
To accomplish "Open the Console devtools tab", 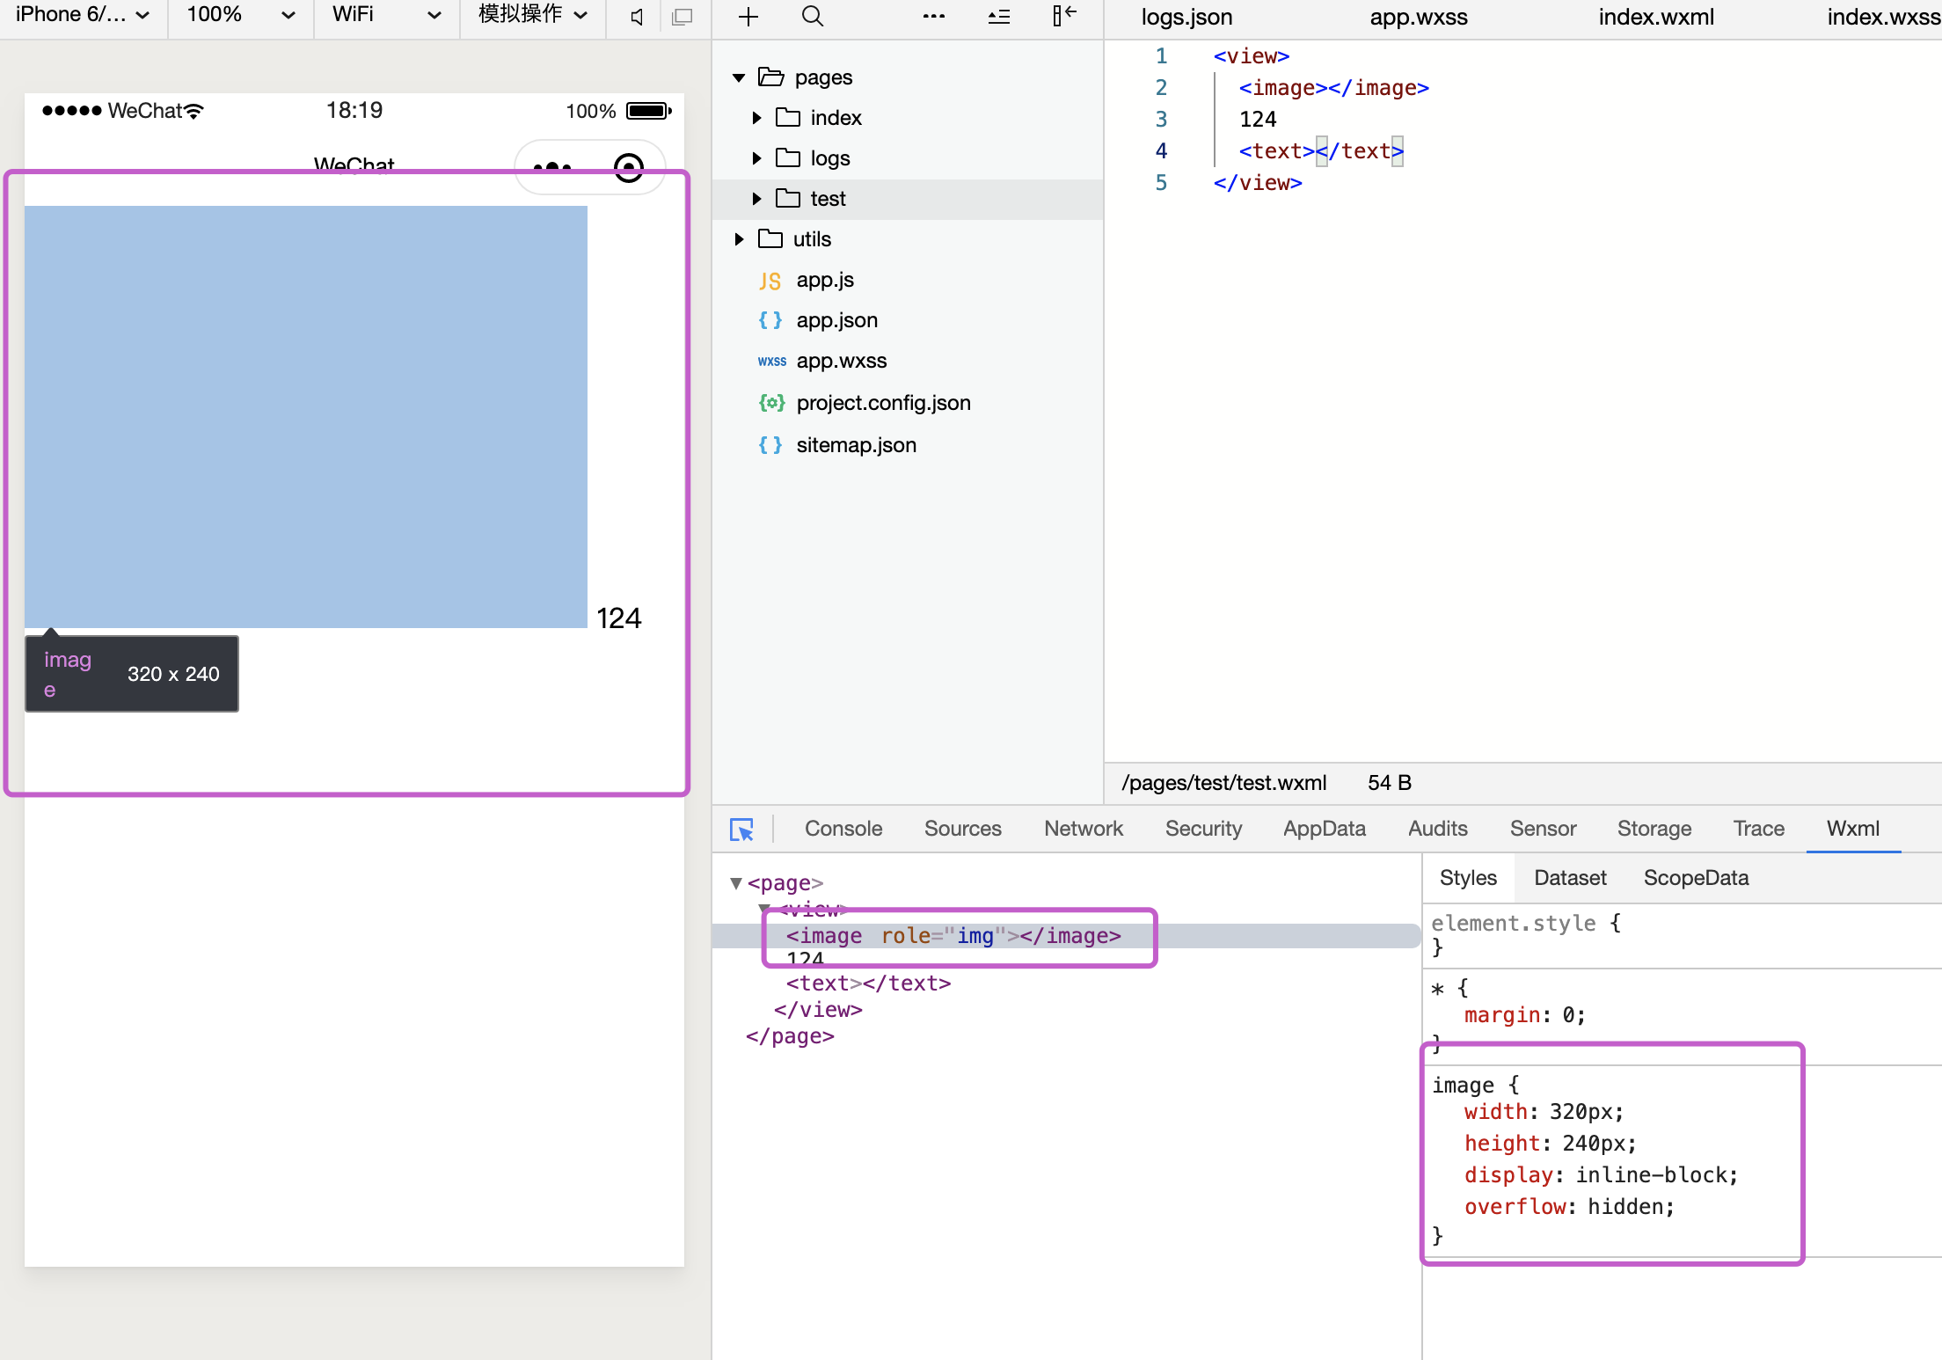I will pos(843,829).
